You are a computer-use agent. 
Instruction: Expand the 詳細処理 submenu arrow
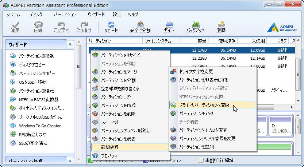(166, 147)
